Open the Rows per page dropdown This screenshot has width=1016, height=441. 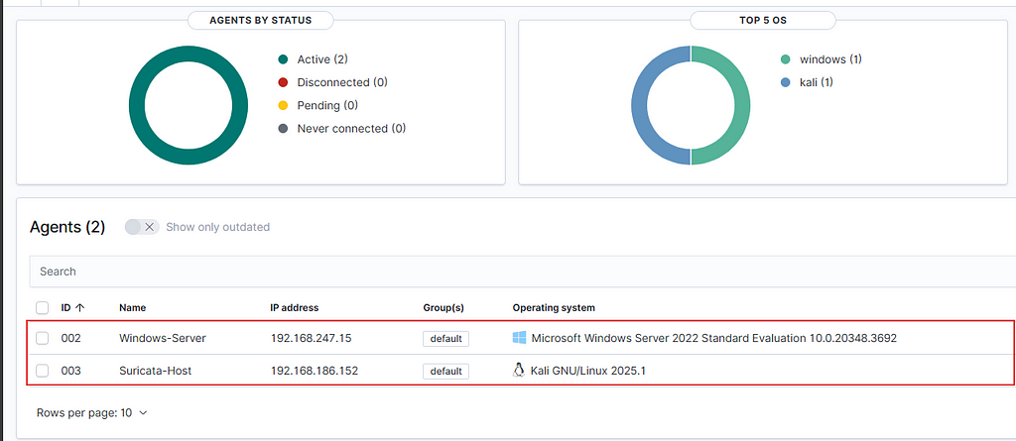[92, 412]
